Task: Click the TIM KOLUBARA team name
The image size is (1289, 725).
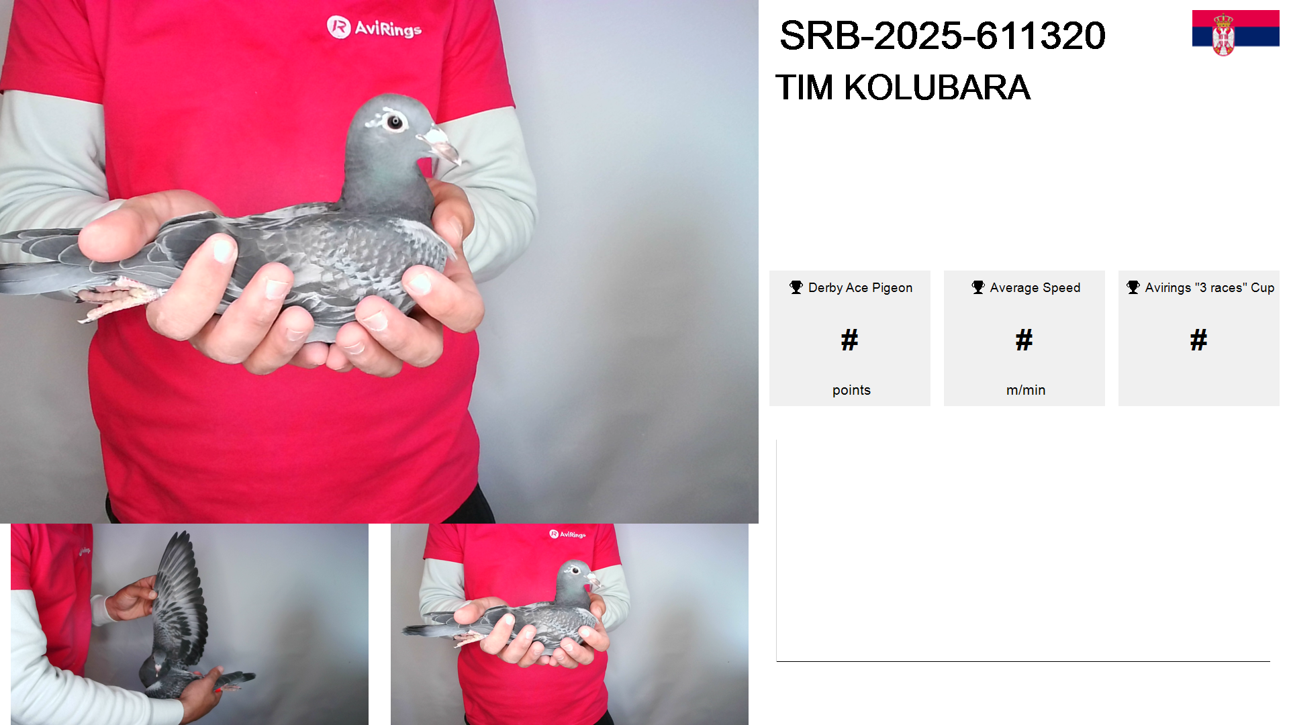Action: click(903, 87)
